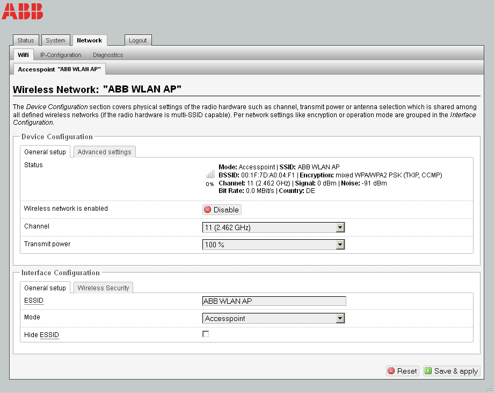
Task: Open the Transmit power dropdown
Action: coord(273,245)
